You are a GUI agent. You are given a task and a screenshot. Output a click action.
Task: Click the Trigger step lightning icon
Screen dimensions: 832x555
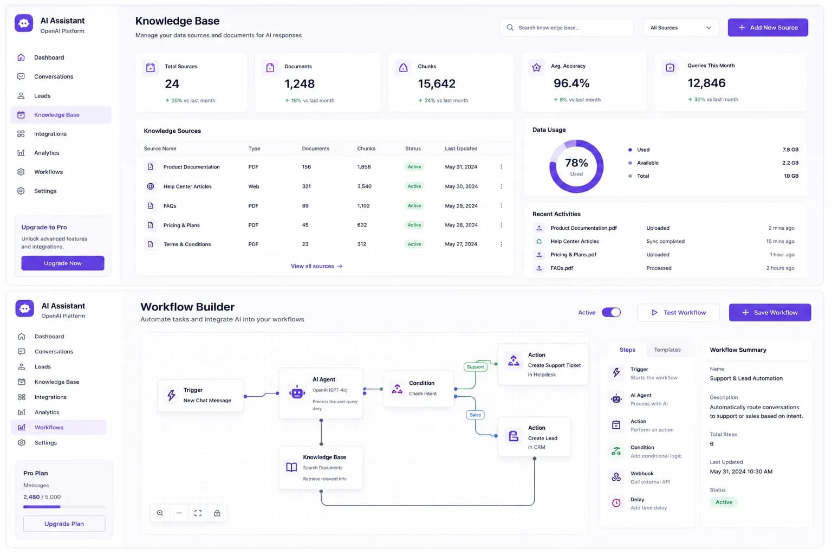pyautogui.click(x=616, y=373)
